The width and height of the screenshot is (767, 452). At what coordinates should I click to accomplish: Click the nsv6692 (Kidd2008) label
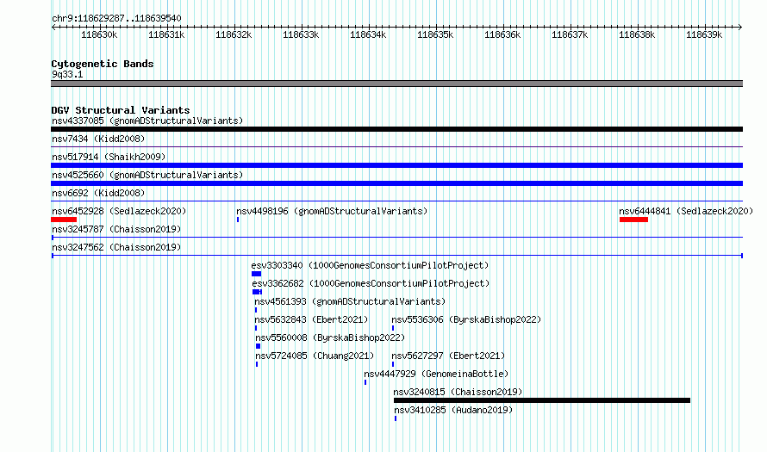click(x=98, y=193)
